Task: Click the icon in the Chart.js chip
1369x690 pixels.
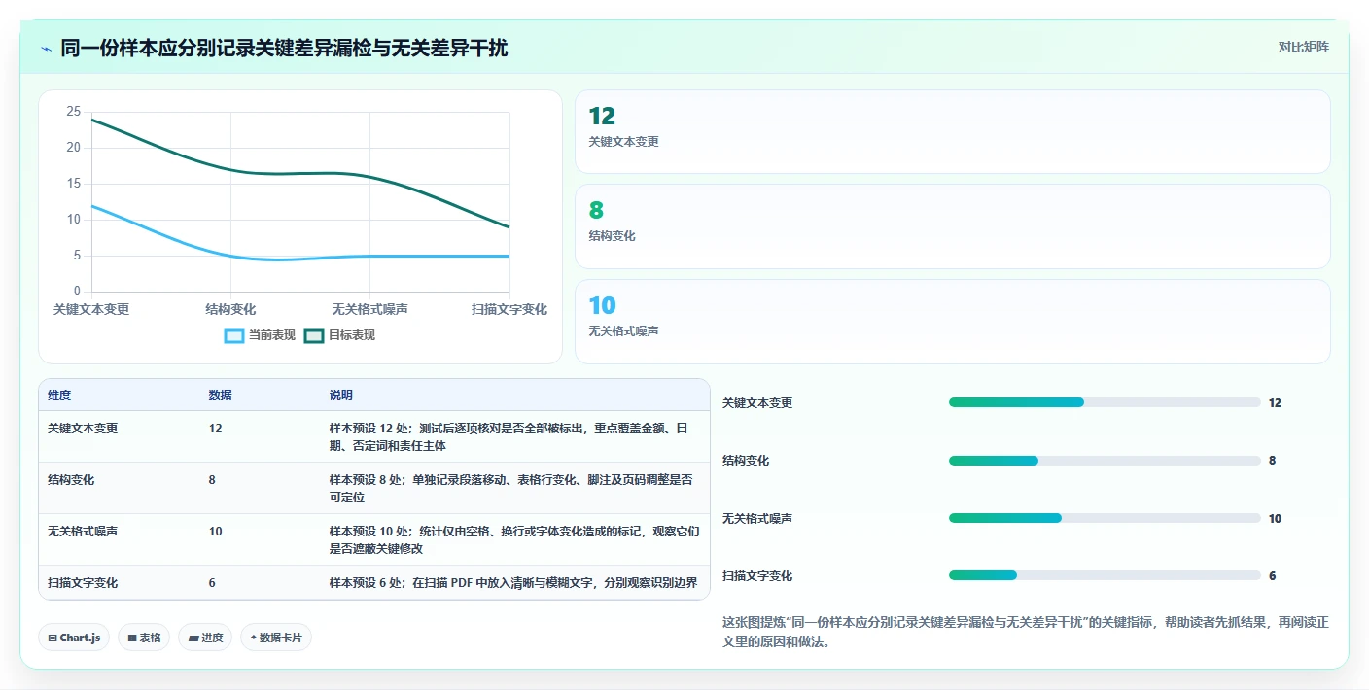Action: pos(53,638)
